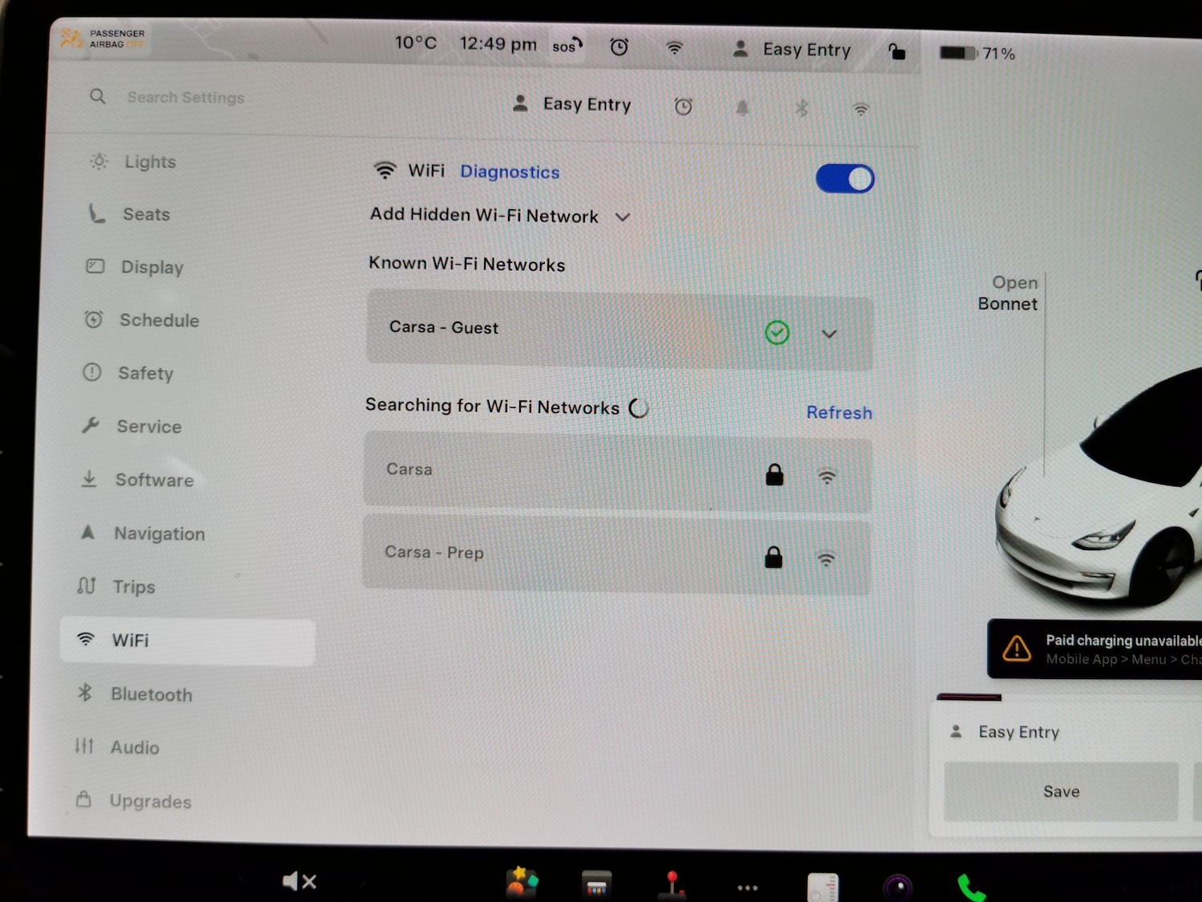1202x902 pixels.
Task: Unmute audio with the muted speaker icon
Action: point(299,881)
